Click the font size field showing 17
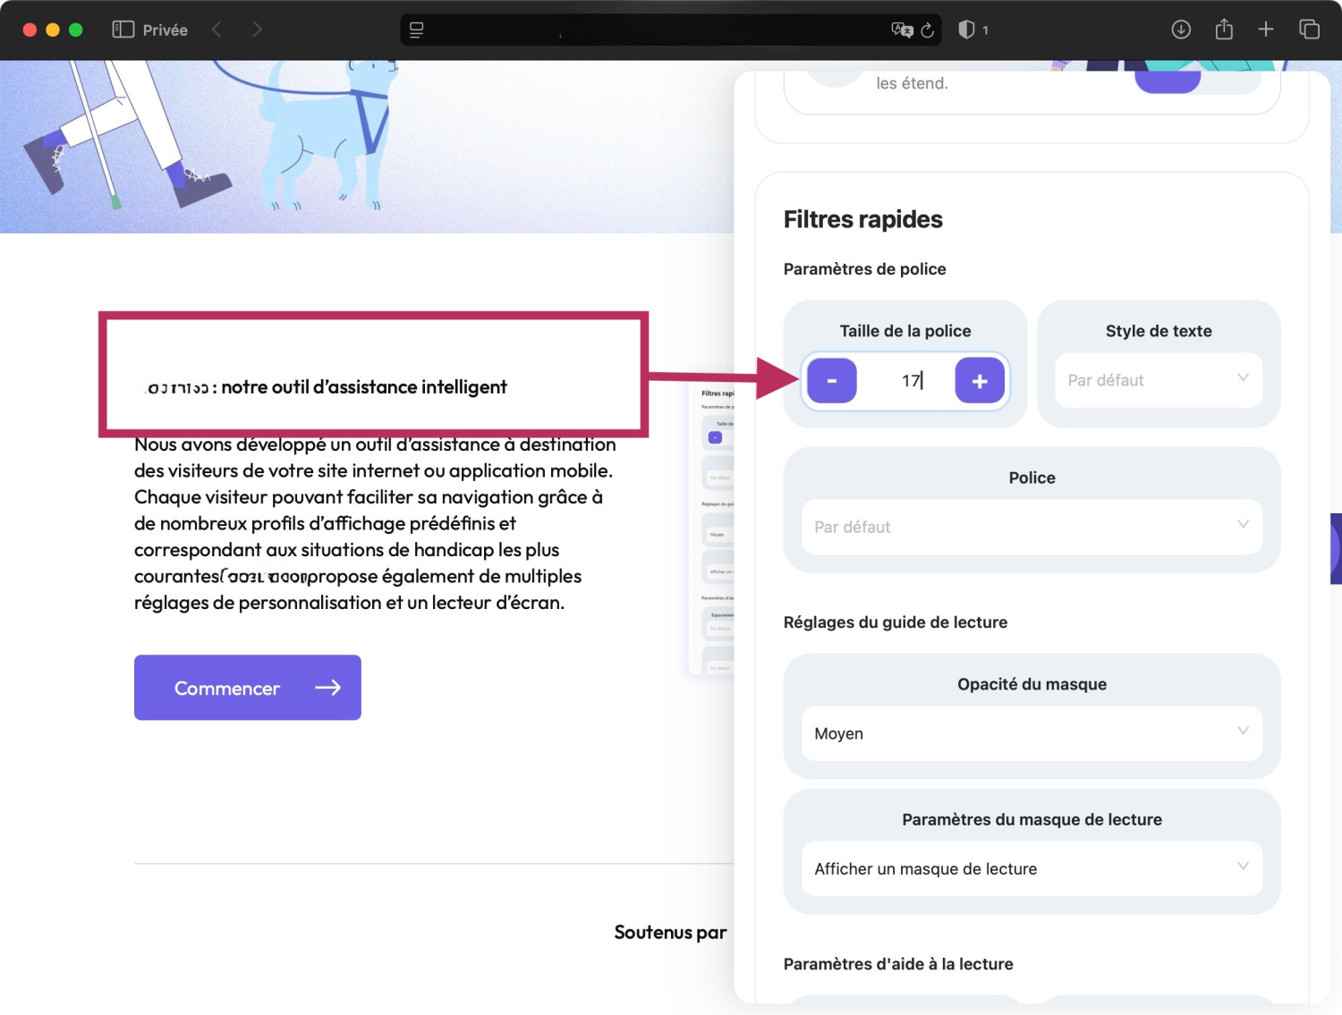Screen dimensions: 1342x1015 click(x=906, y=381)
